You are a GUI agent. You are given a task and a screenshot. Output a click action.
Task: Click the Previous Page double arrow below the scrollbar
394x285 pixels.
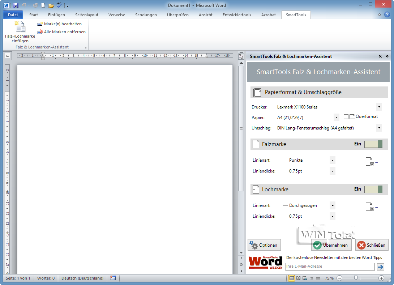[x=241, y=258]
